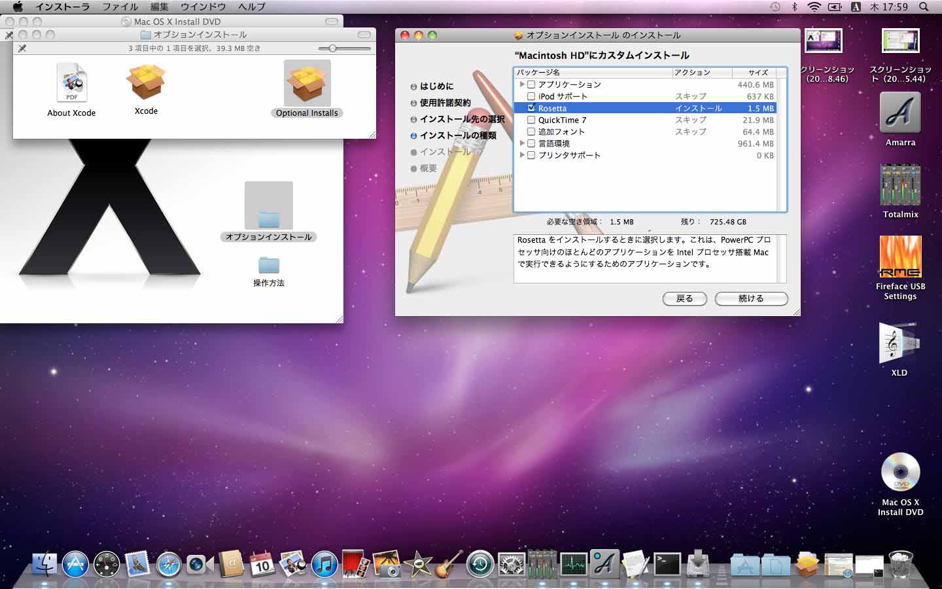Open XLD desktop icon
Image resolution: width=942 pixels, height=589 pixels.
click(899, 343)
